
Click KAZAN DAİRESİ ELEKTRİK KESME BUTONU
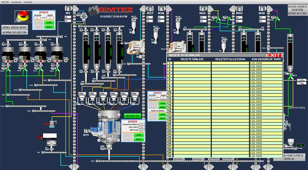297,10
